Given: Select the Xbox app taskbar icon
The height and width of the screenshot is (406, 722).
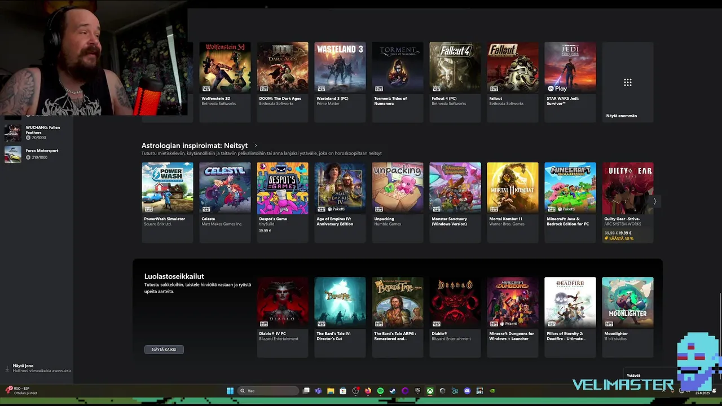Looking at the screenshot, I should (x=430, y=391).
